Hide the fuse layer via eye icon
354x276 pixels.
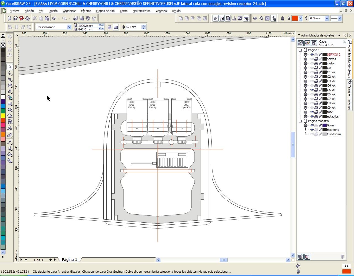pos(312,112)
